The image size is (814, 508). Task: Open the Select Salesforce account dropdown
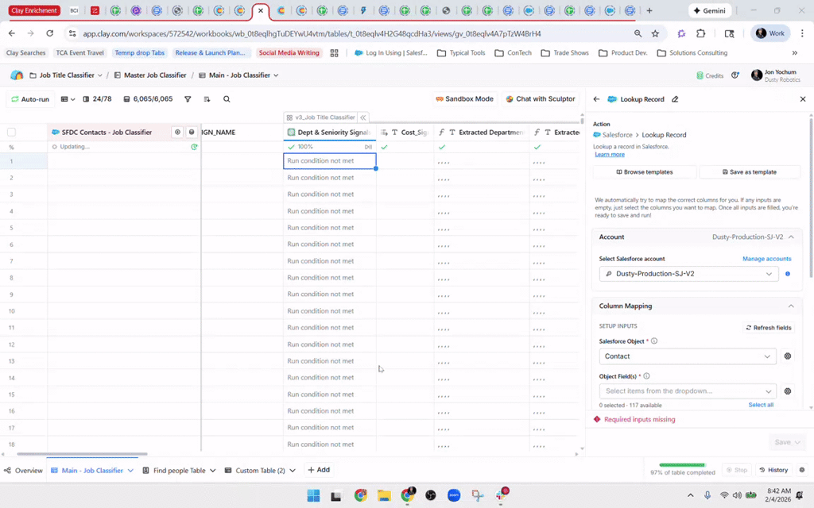pyautogui.click(x=688, y=274)
